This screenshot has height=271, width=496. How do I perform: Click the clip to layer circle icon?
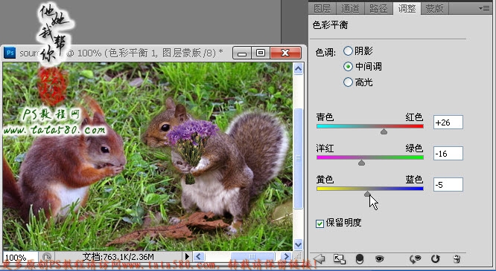(360, 259)
